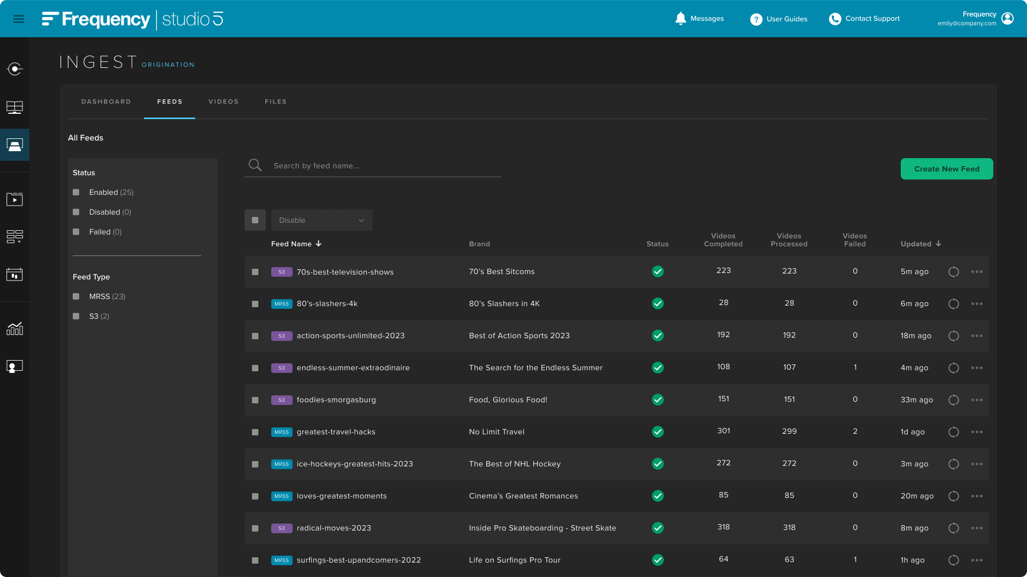Sort by Updated column arrow
1027x577 pixels.
coord(938,244)
